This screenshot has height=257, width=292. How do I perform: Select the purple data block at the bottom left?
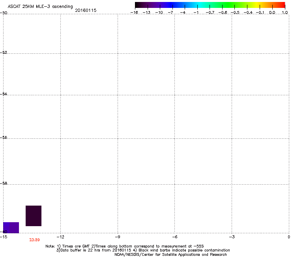(11, 227)
